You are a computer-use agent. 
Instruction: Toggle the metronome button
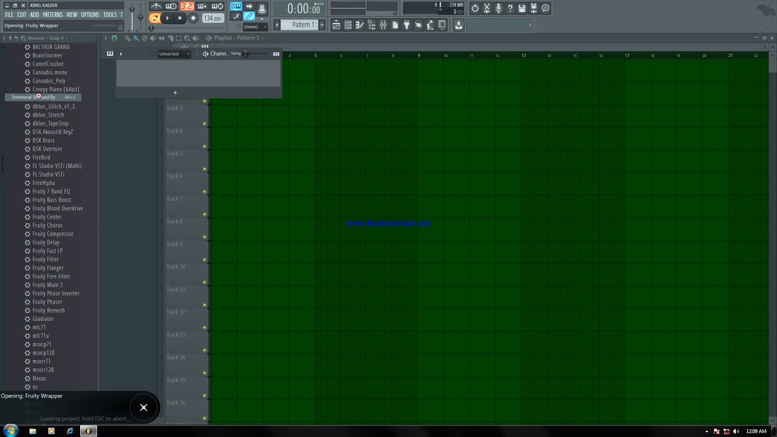156,7
